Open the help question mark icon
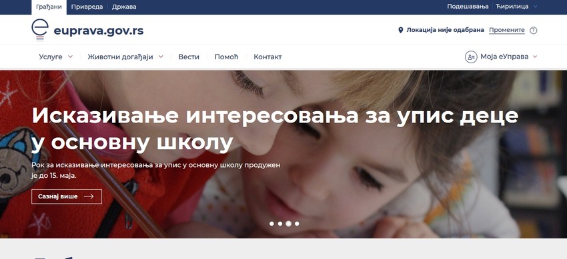This screenshot has width=567, height=259. [x=534, y=31]
